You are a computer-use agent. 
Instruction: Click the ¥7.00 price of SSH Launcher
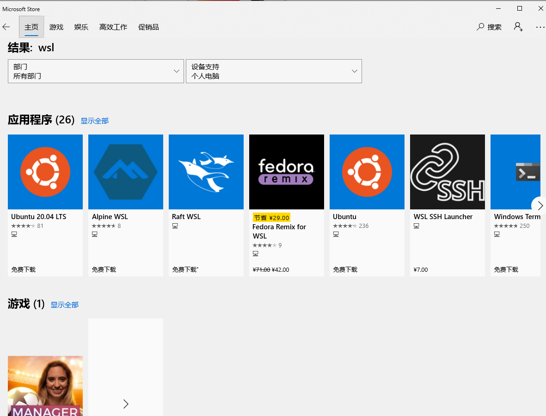[x=421, y=270]
